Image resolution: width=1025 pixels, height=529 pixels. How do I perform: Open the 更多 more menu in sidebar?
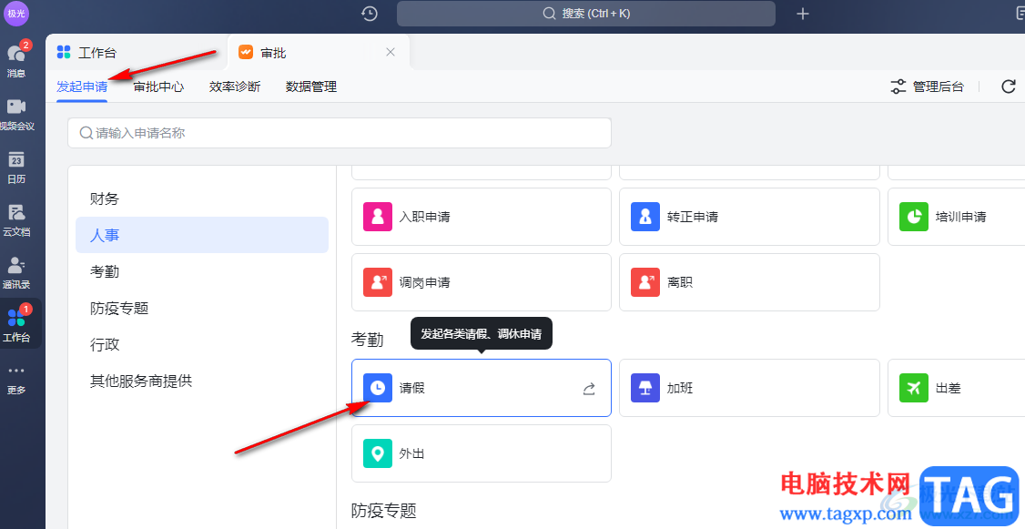pyautogui.click(x=16, y=380)
